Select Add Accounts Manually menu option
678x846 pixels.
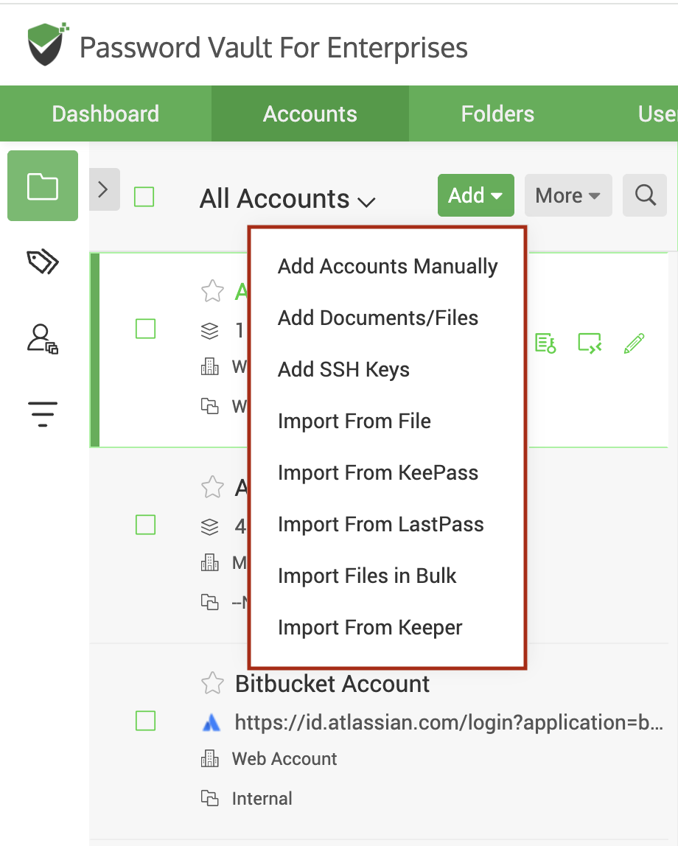click(x=388, y=267)
